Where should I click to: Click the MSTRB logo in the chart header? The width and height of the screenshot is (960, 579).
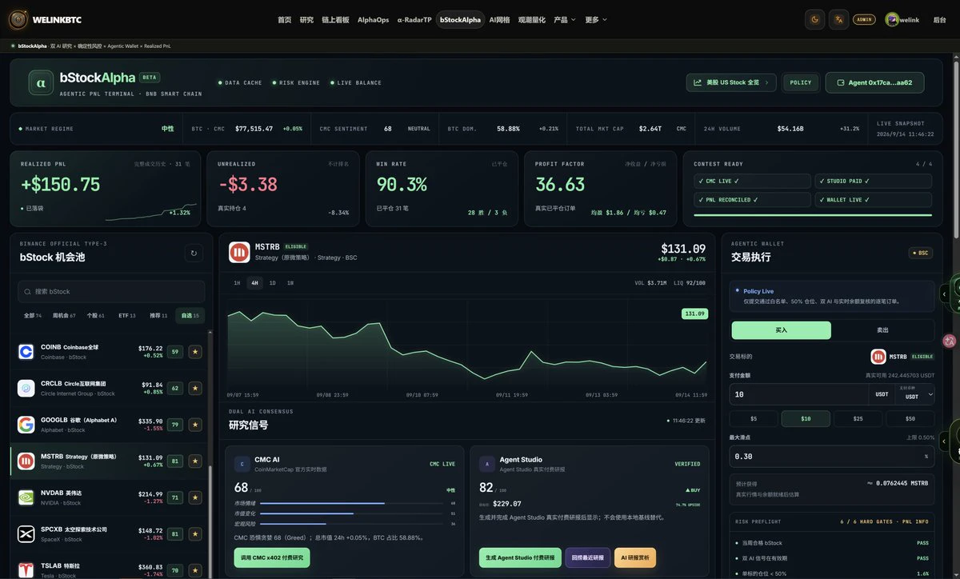coord(239,252)
